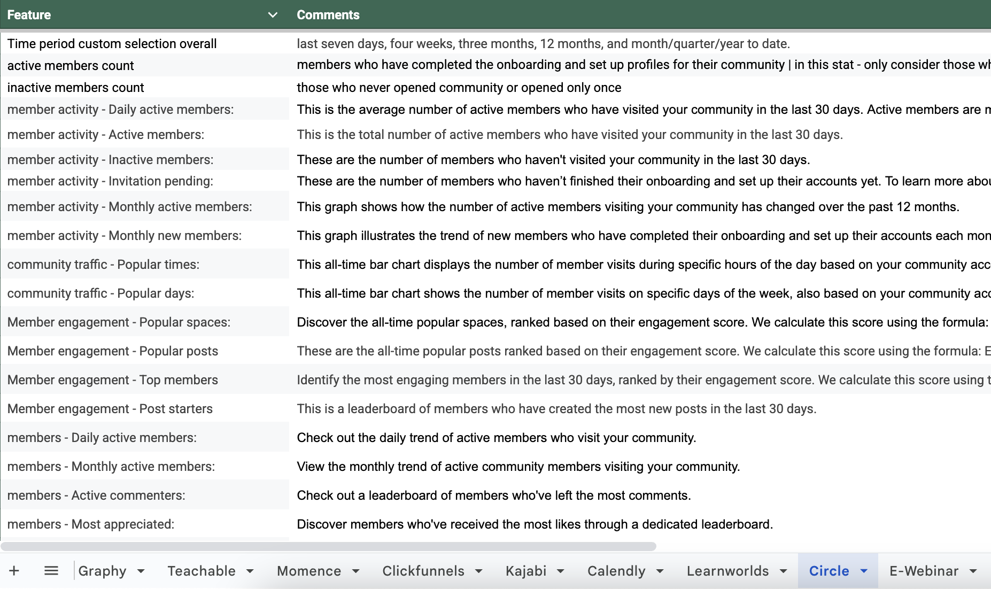The width and height of the screenshot is (991, 589).
Task: Open the Kajabi tab menu arrow
Action: [561, 571]
